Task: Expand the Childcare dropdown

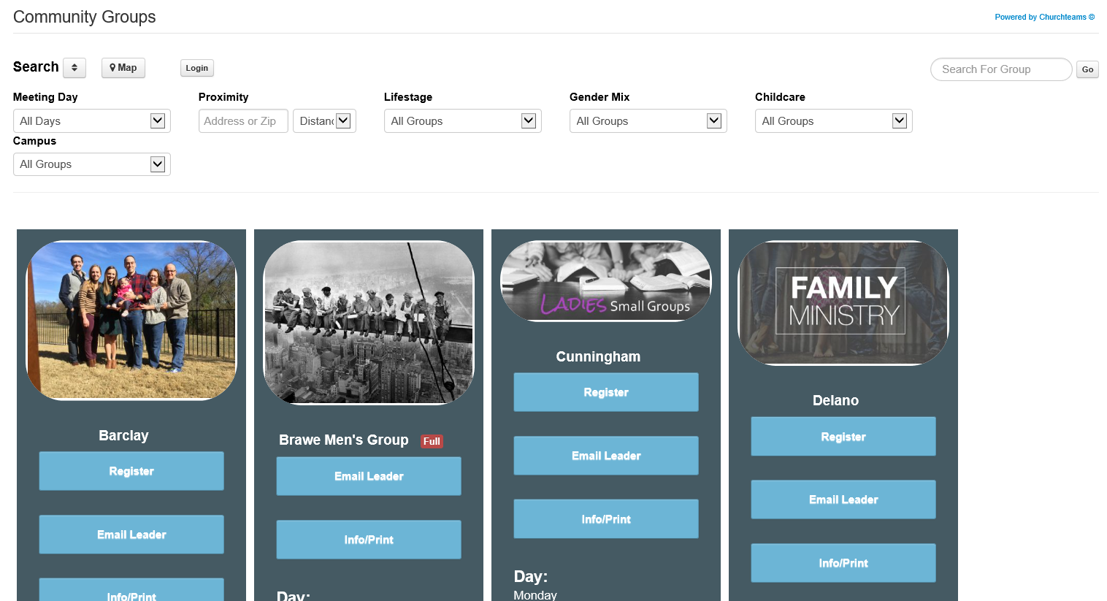Action: coord(834,121)
